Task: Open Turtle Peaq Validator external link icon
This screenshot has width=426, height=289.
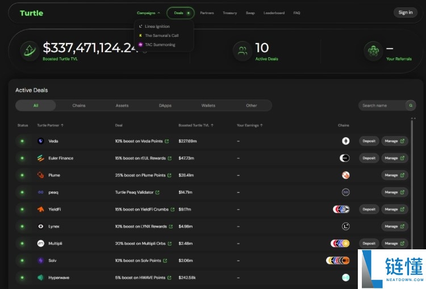Action: tap(157, 192)
